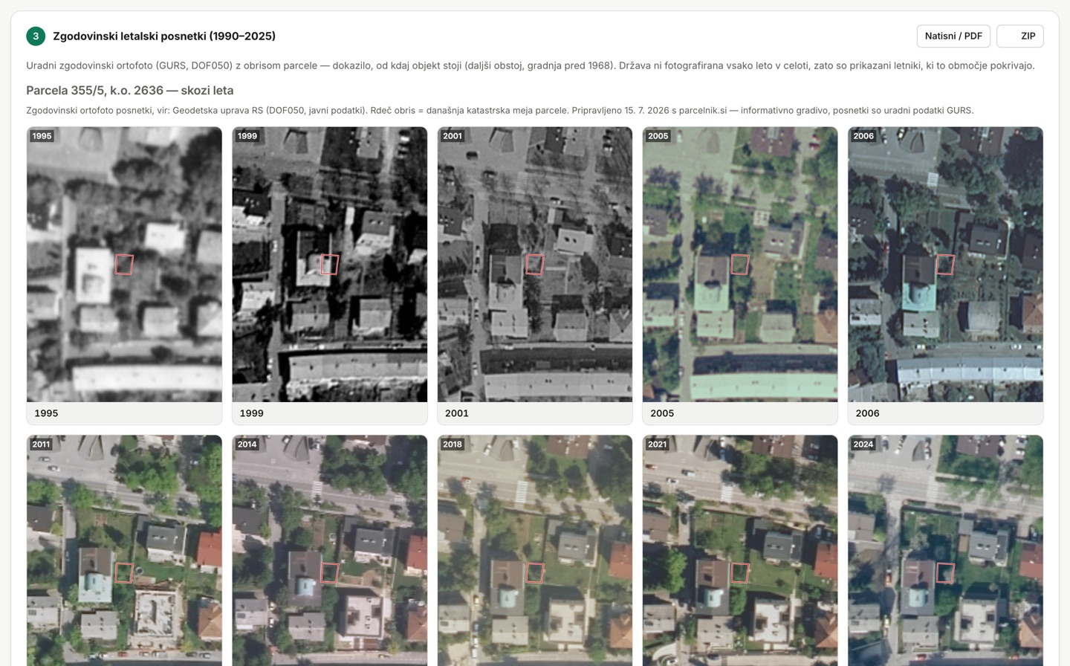
Task: View the 2001 orthophoto image
Action: click(535, 265)
